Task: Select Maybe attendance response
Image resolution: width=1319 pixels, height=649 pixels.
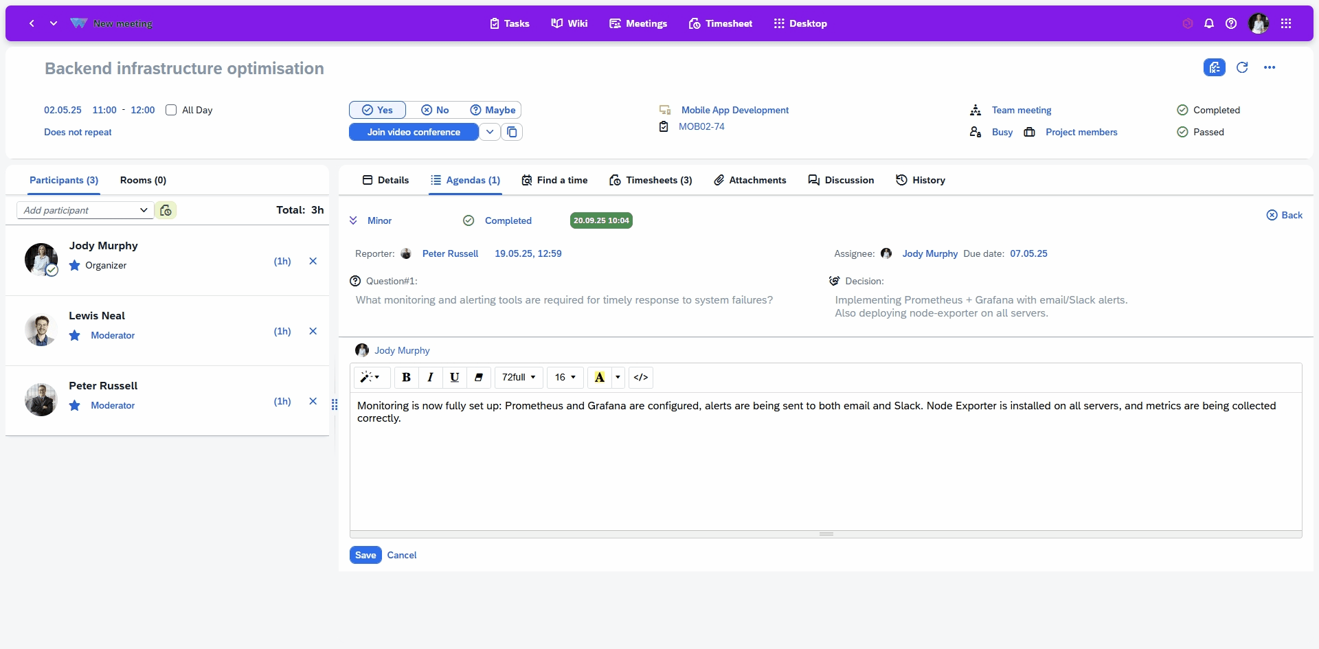Action: (x=493, y=110)
